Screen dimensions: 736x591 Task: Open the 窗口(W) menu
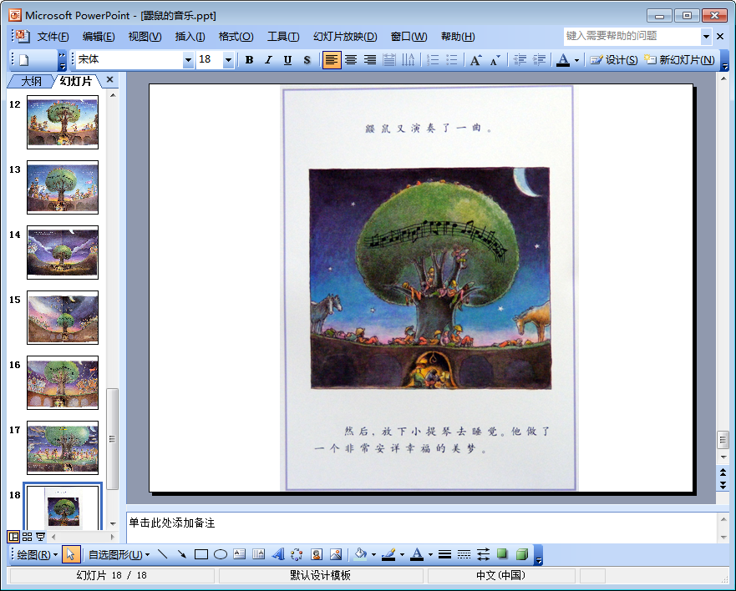pyautogui.click(x=409, y=37)
